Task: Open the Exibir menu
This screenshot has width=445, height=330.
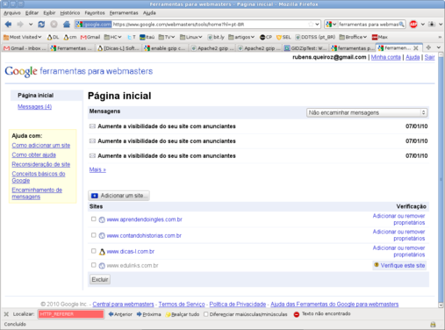Action: tap(49, 13)
